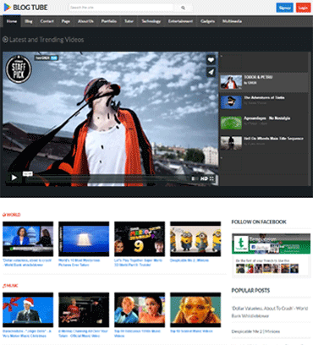Open the Blog menu item
The image size is (313, 345).
(x=29, y=21)
